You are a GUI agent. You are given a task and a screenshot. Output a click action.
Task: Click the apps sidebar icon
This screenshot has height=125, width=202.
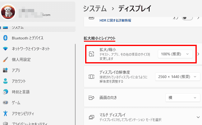pos(5,70)
